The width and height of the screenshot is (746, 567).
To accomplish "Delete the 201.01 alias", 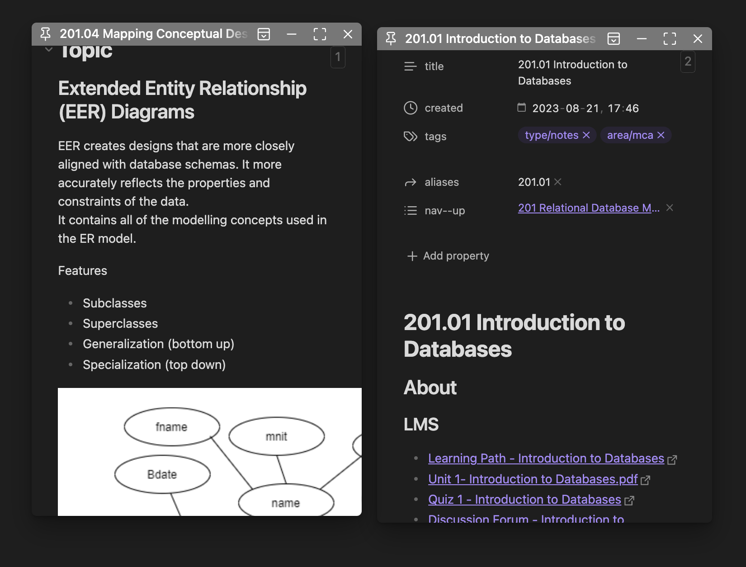I will pyautogui.click(x=558, y=182).
